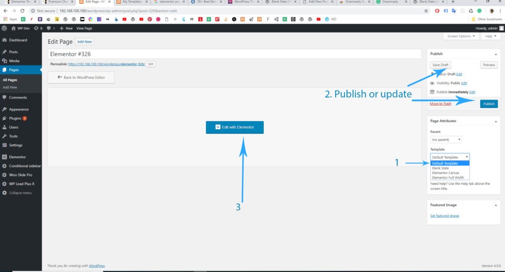505x272 pixels.
Task: Click the Edit permalink button
Action: (150, 64)
